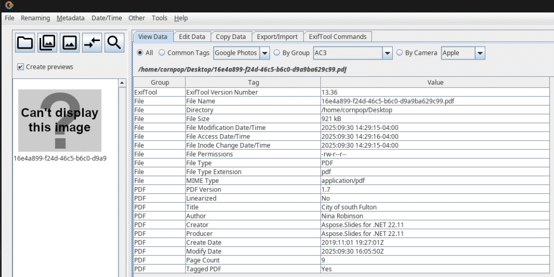The width and height of the screenshot is (554, 277).
Task: Click the file list scrollbar up arrow
Action: 122,83
